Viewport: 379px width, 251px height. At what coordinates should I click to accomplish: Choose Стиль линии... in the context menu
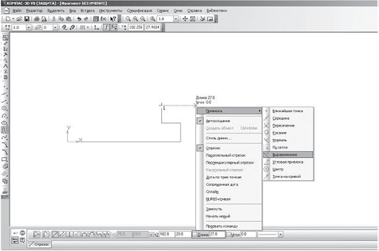(218, 138)
